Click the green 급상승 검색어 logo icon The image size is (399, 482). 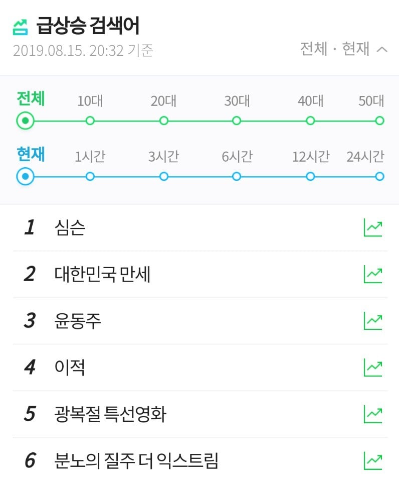pos(20,26)
